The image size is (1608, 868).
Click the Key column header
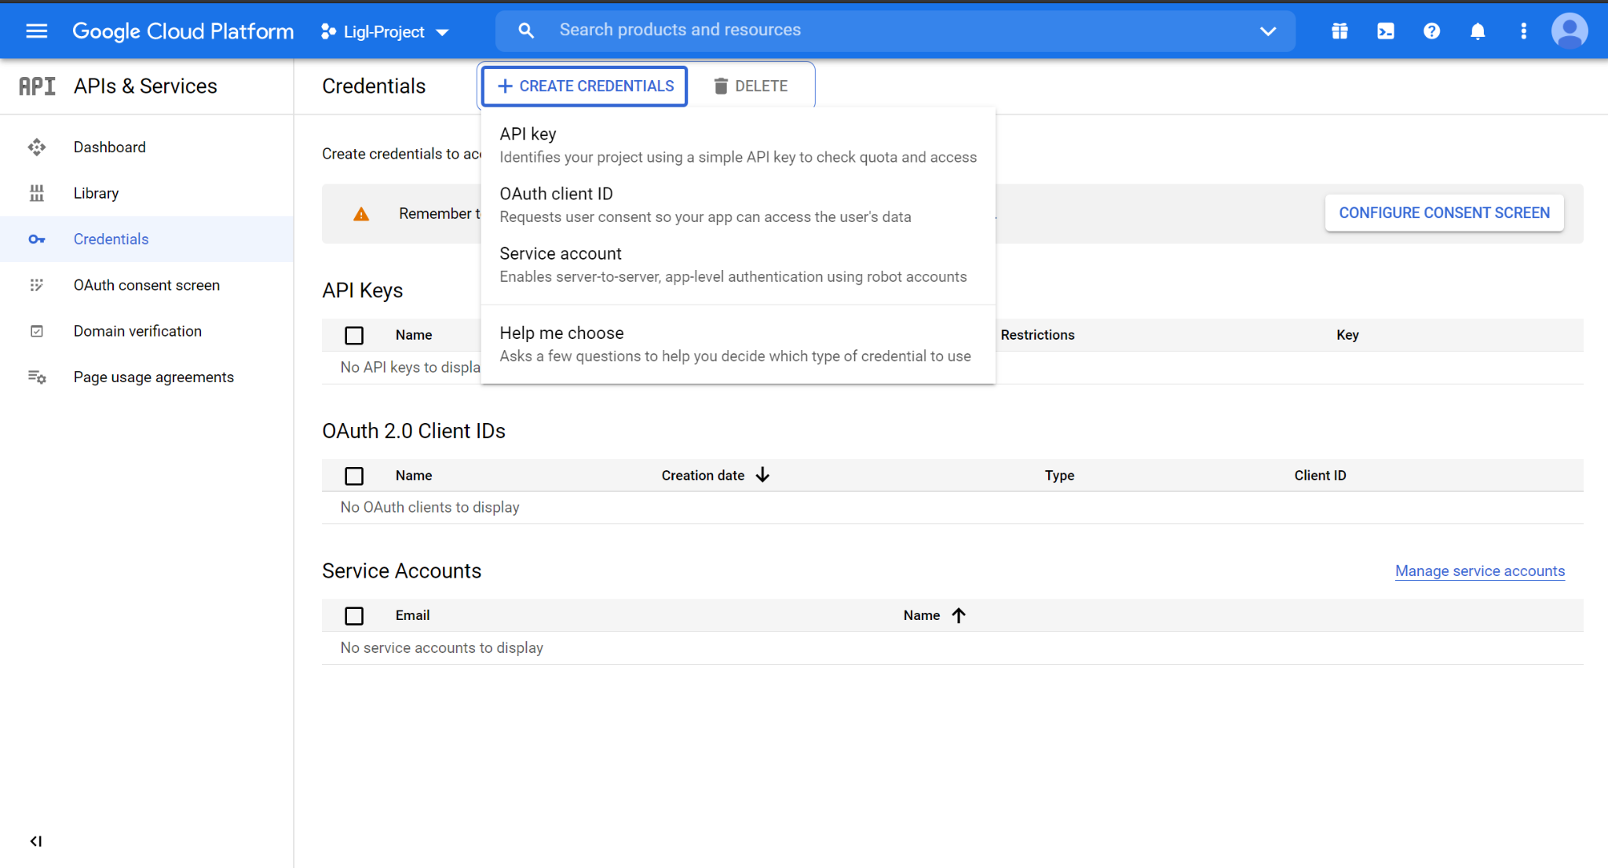click(1347, 335)
